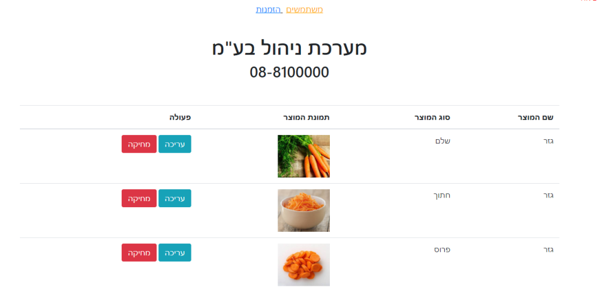Viewport: 602px width, 287px height.
Task: Click the shredded carrot bowl thumbnail
Action: tap(303, 210)
